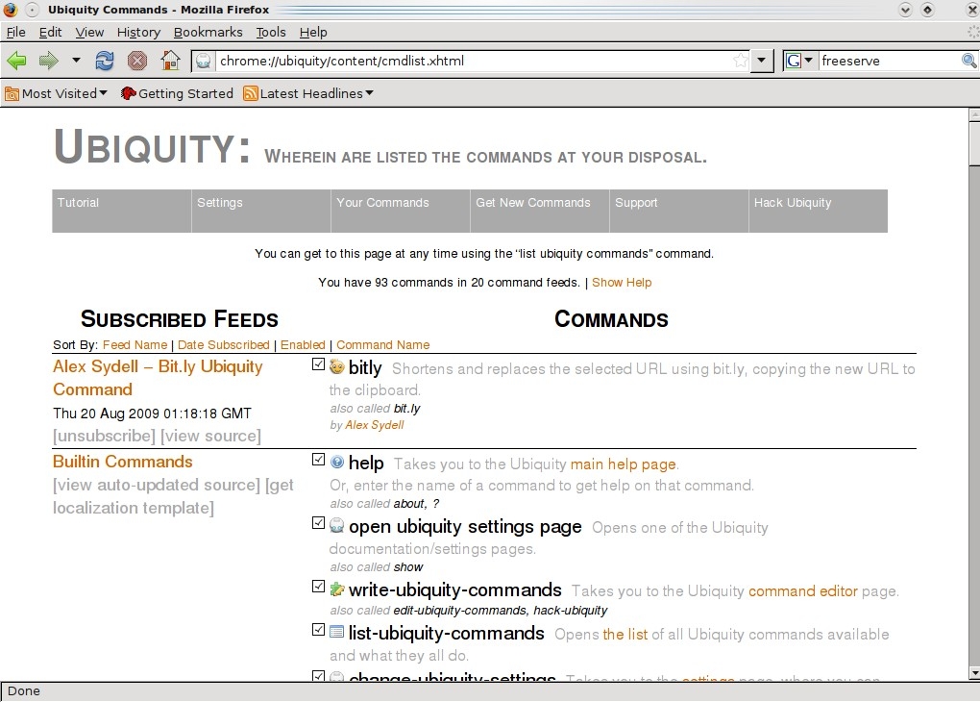Click the Alex Sydell author link
Image resolution: width=980 pixels, height=702 pixels.
(375, 425)
